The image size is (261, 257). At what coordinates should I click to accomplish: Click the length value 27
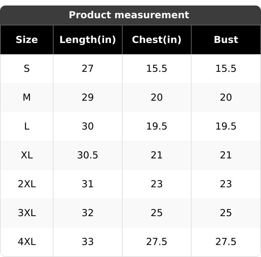[88, 69]
